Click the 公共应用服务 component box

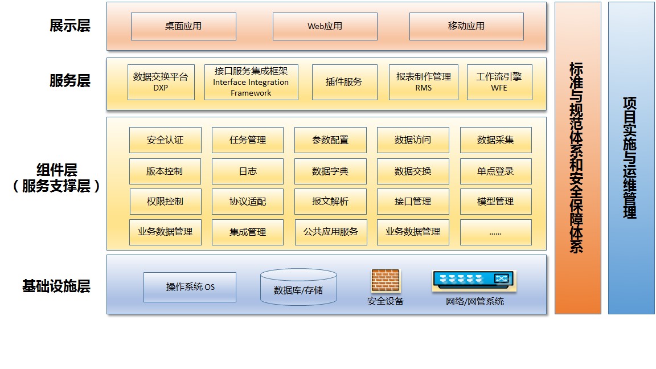coord(330,232)
